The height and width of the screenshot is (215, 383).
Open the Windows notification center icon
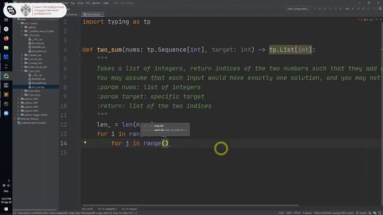click(6, 209)
